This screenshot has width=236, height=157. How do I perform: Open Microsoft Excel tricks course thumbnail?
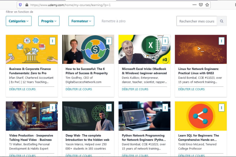coord(144,49)
